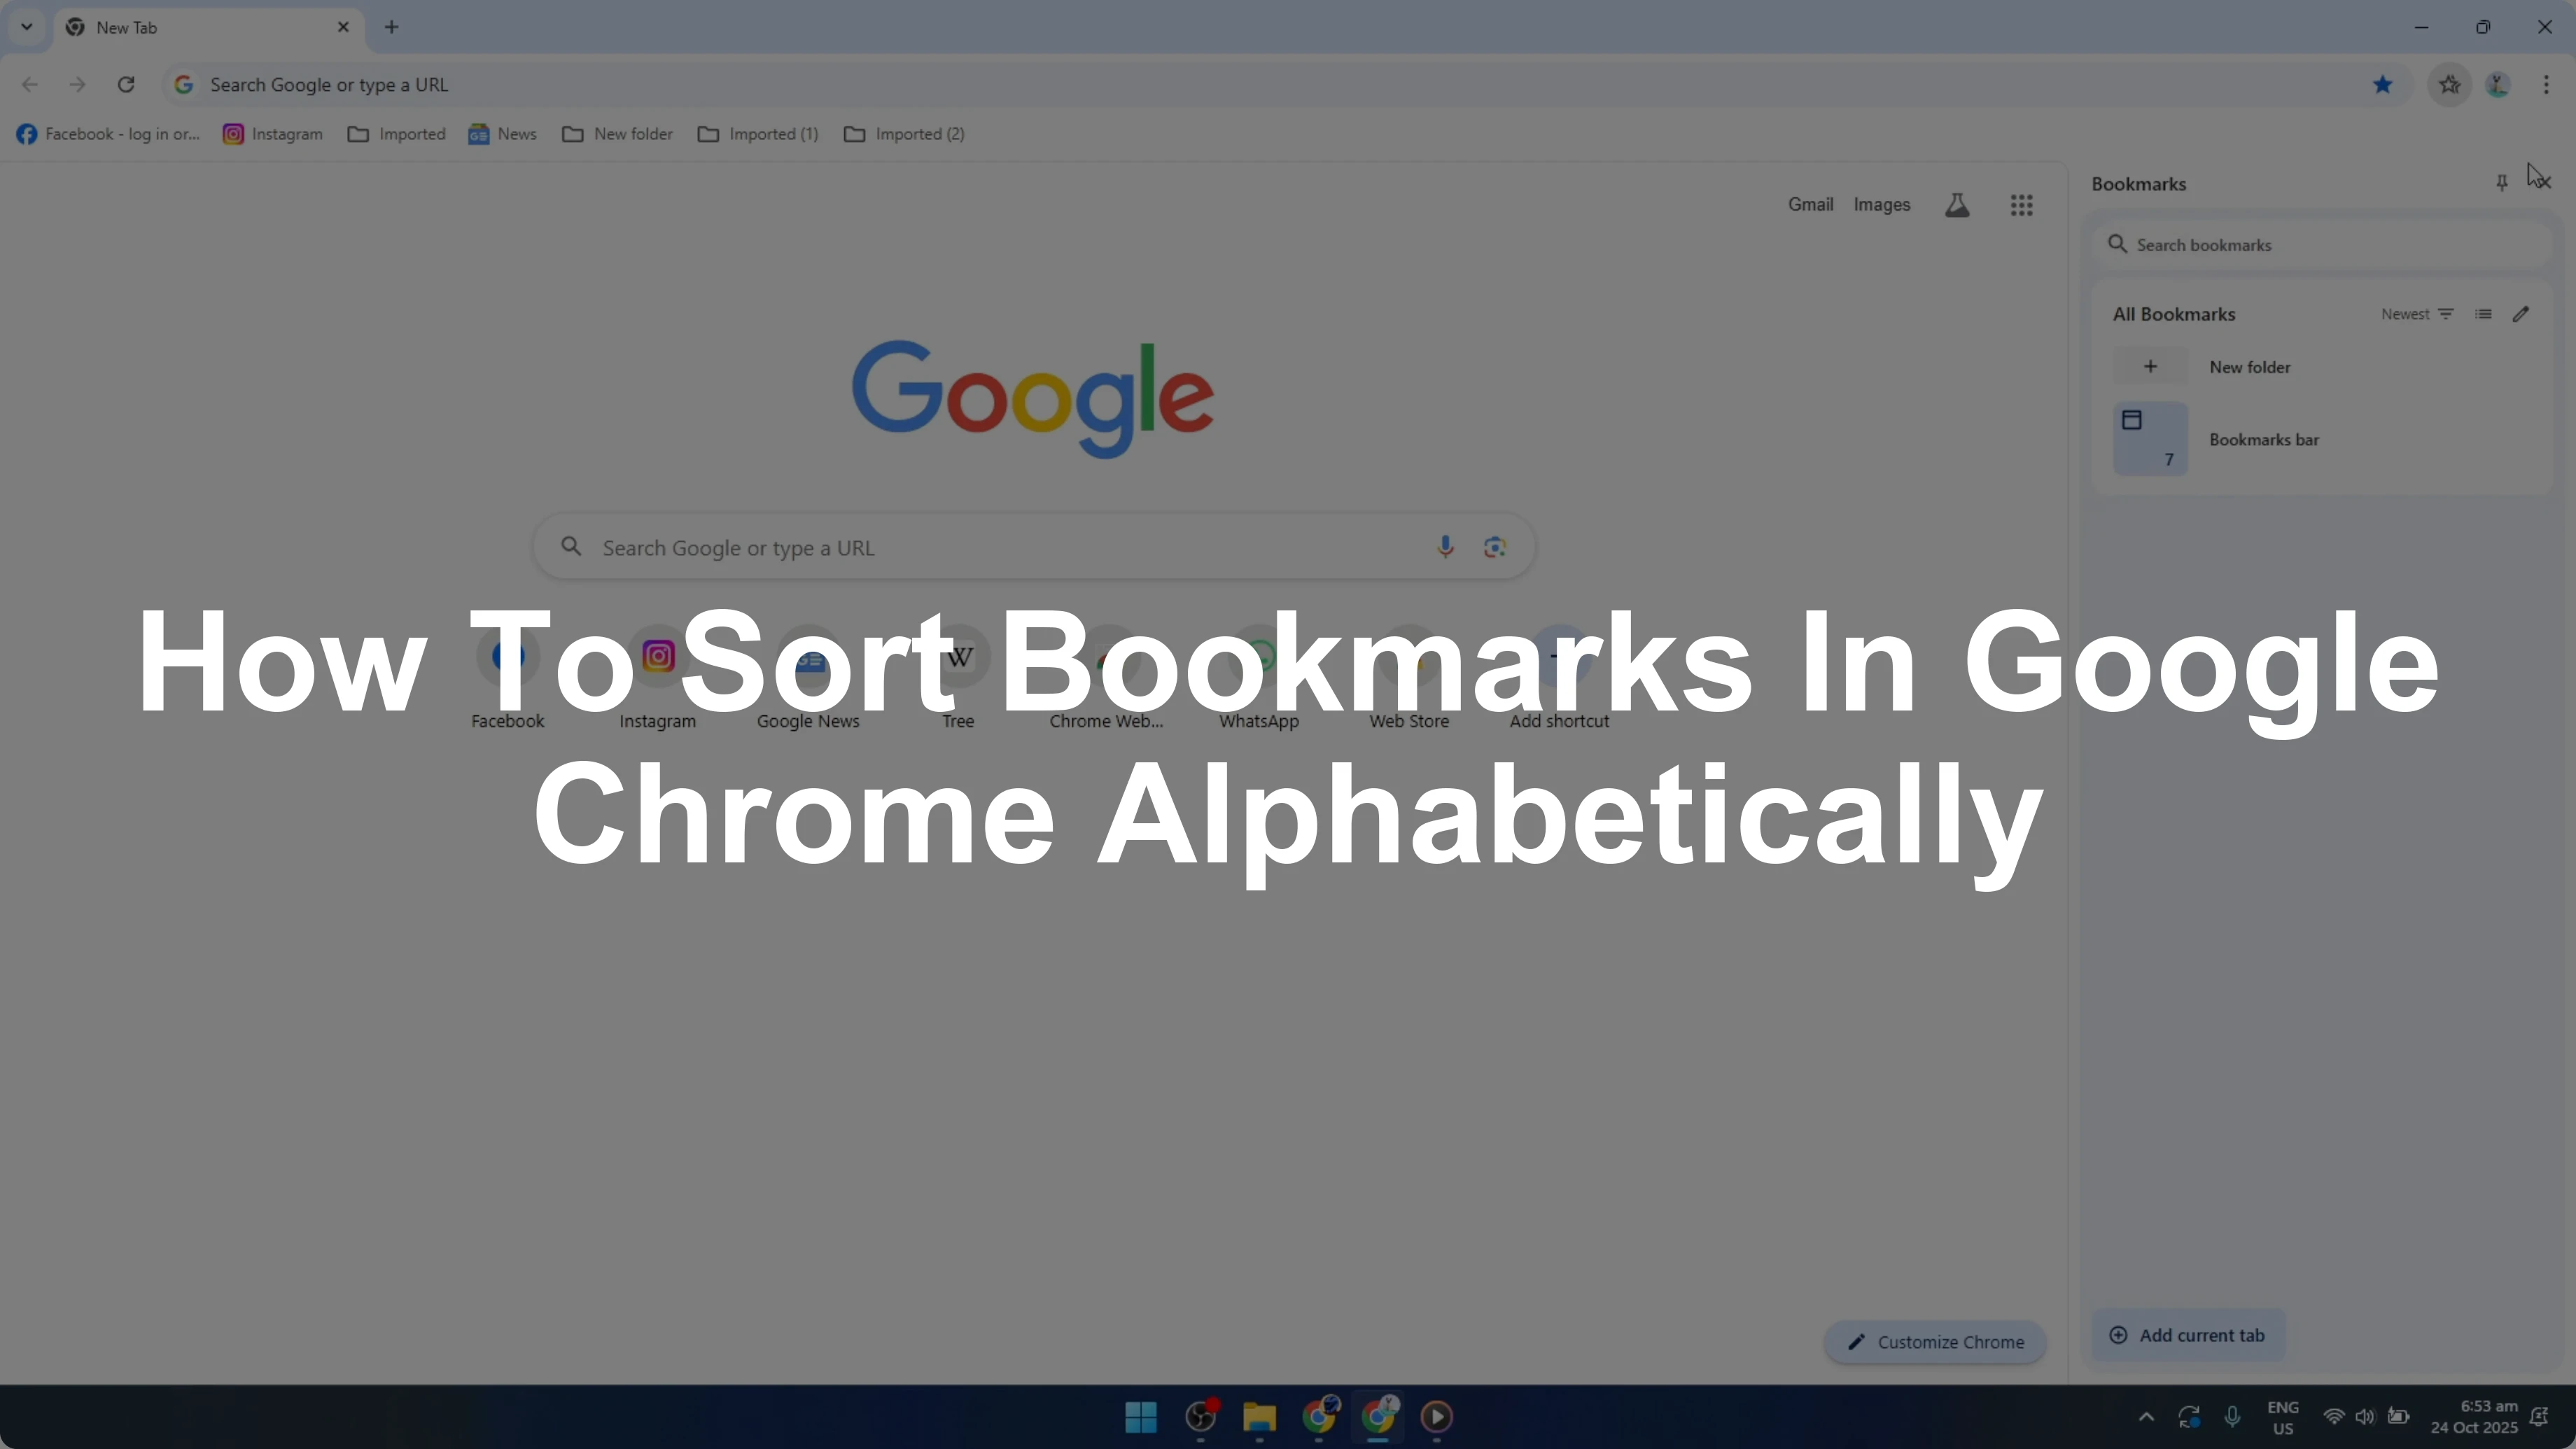Toggle the bookmarks list view icon
Viewport: 2576px width, 1449px height.
click(2483, 314)
